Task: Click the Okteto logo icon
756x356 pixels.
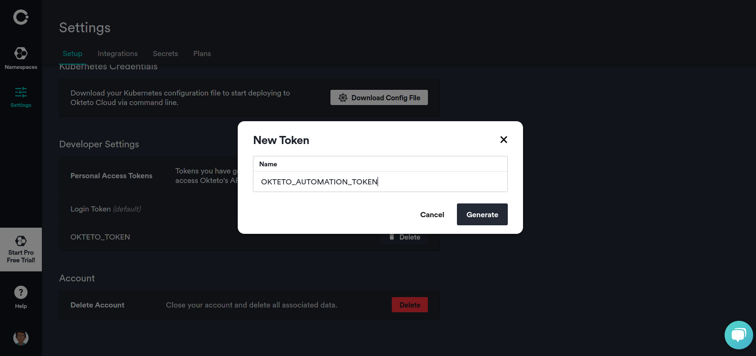Action: pos(21,17)
